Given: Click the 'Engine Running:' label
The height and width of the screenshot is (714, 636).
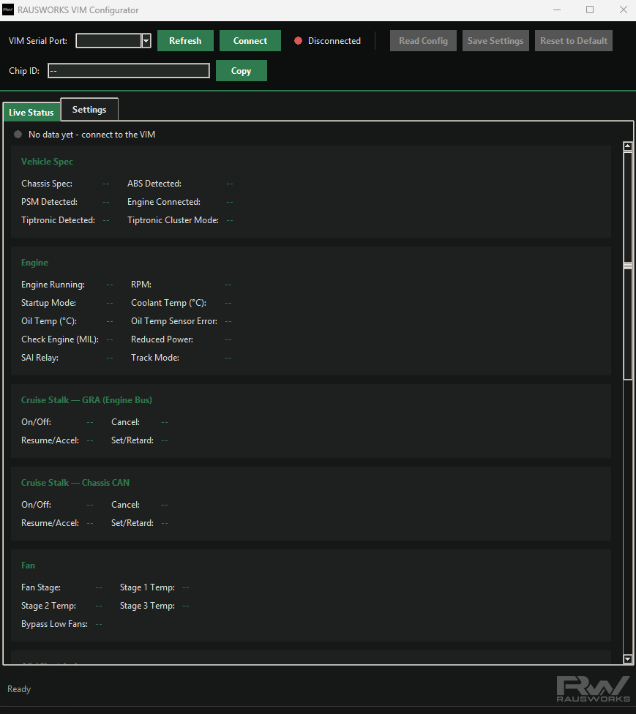Looking at the screenshot, I should point(53,285).
